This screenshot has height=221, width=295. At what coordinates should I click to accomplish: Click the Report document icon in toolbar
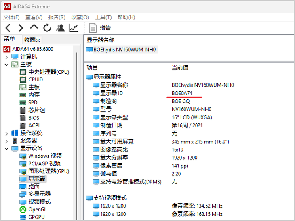93,28
